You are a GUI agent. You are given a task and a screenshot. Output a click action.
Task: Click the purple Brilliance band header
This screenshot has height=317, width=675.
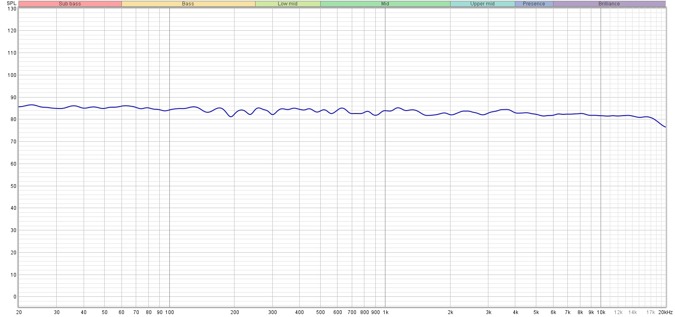click(x=609, y=4)
